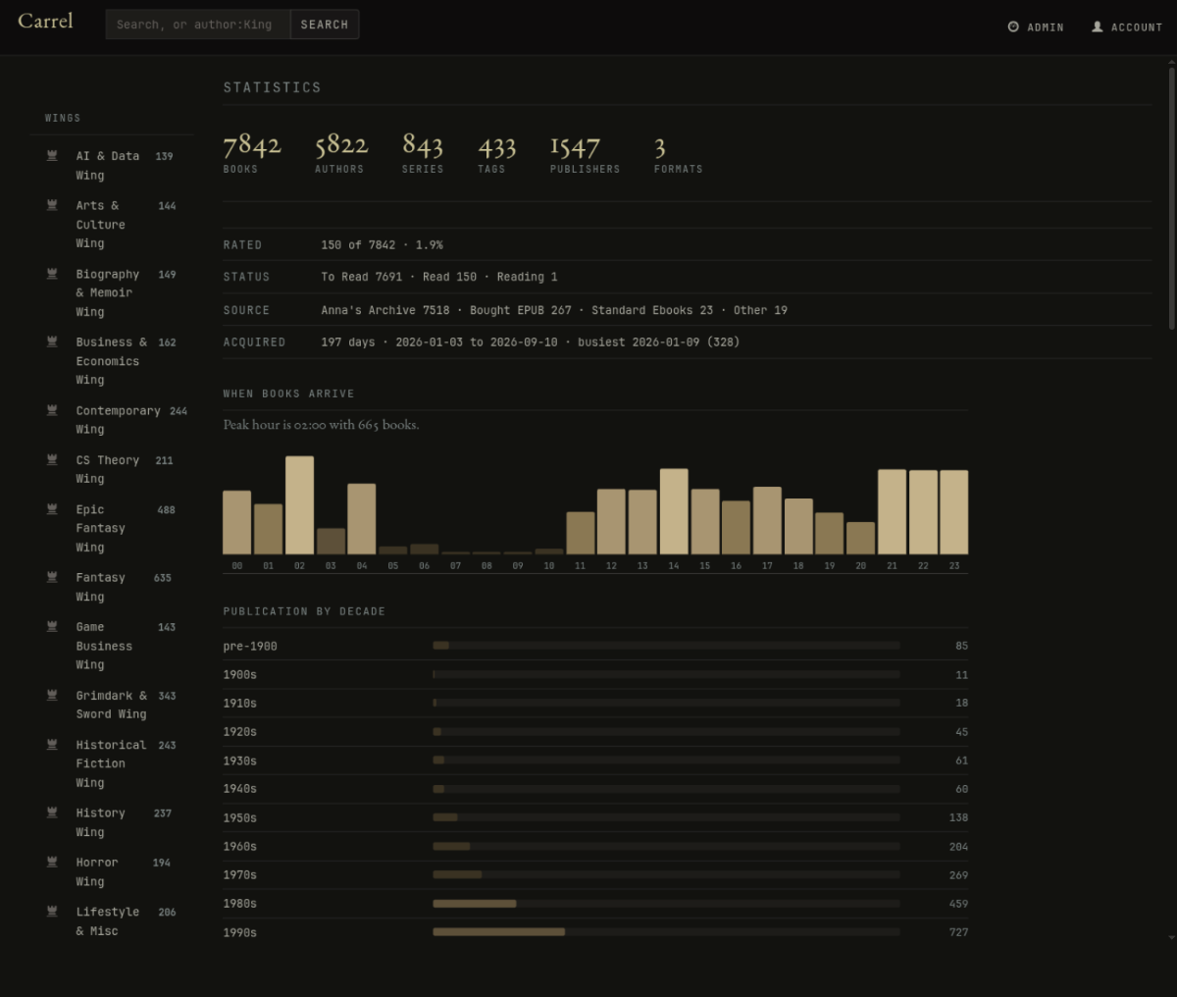Click the SEARCH button
Image resolution: width=1177 pixels, height=997 pixels.
point(325,25)
